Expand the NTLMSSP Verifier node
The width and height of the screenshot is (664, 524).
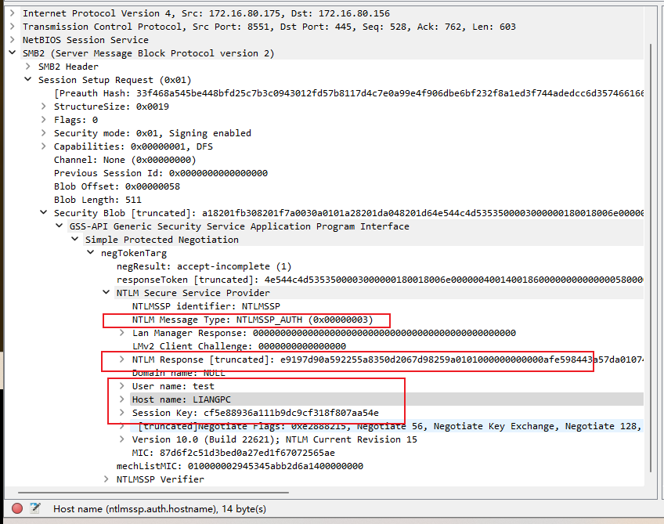106,479
